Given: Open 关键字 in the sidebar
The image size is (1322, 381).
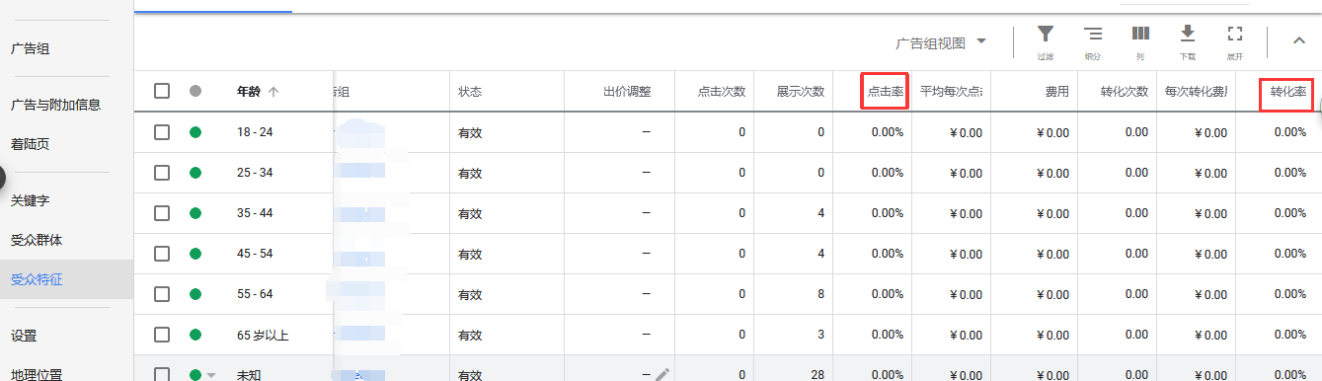Looking at the screenshot, I should (30, 200).
